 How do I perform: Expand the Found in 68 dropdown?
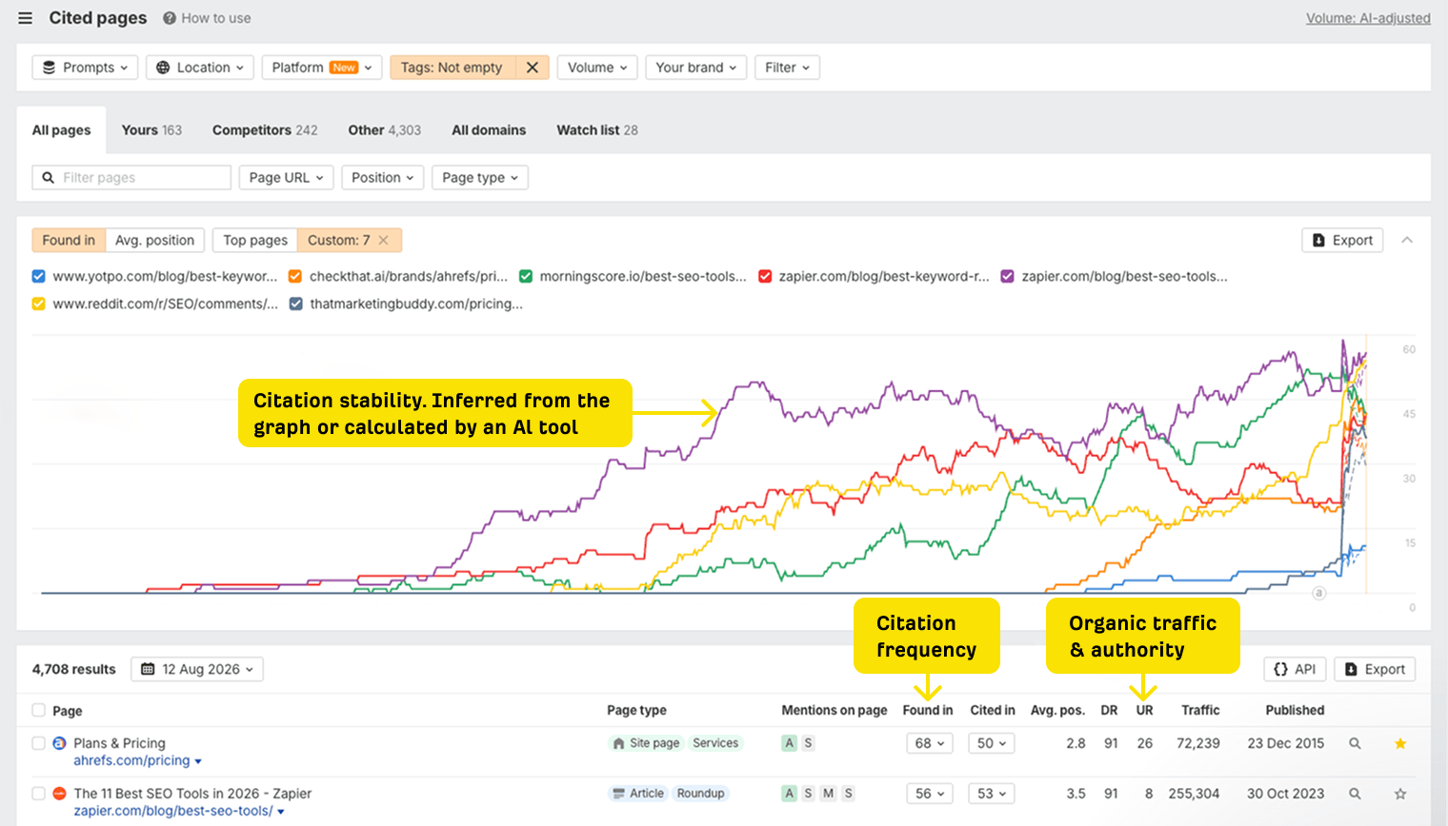tap(930, 743)
